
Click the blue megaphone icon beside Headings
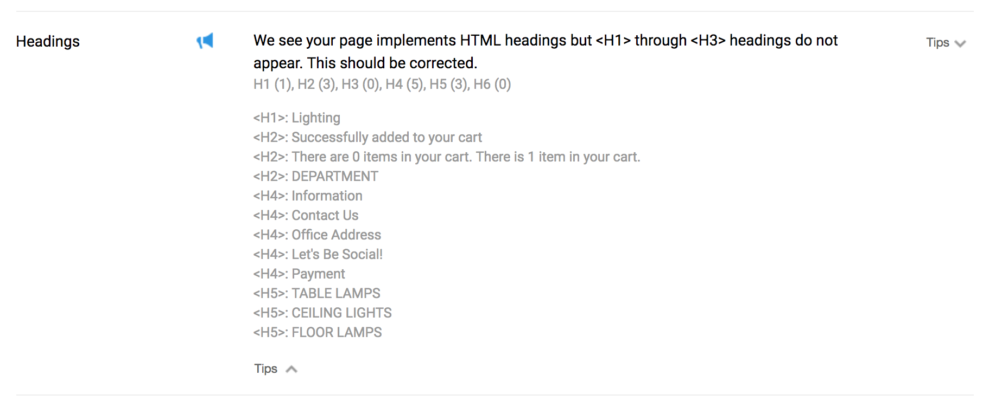click(x=205, y=41)
